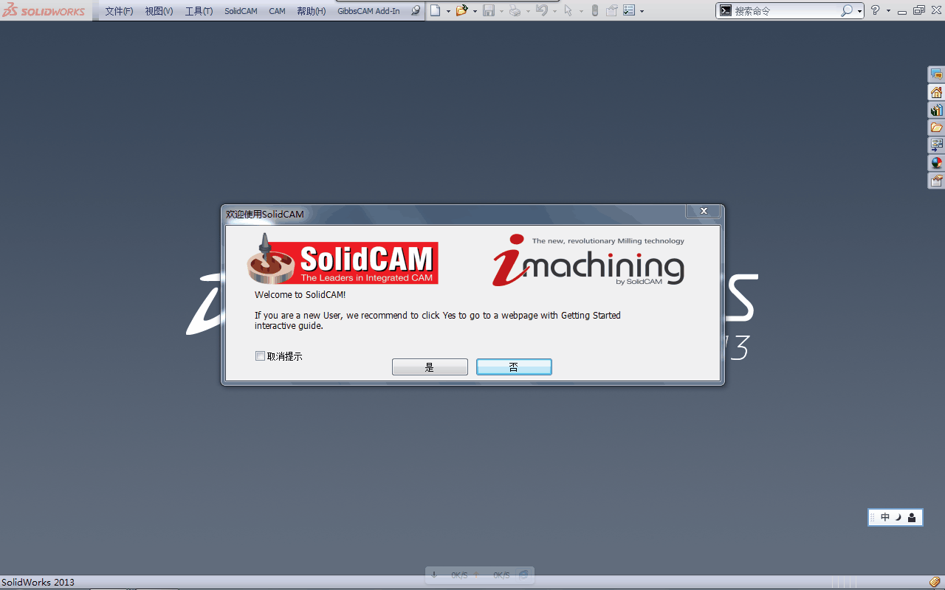Create a new document with New icon
The image size is (945, 590).
436,10
